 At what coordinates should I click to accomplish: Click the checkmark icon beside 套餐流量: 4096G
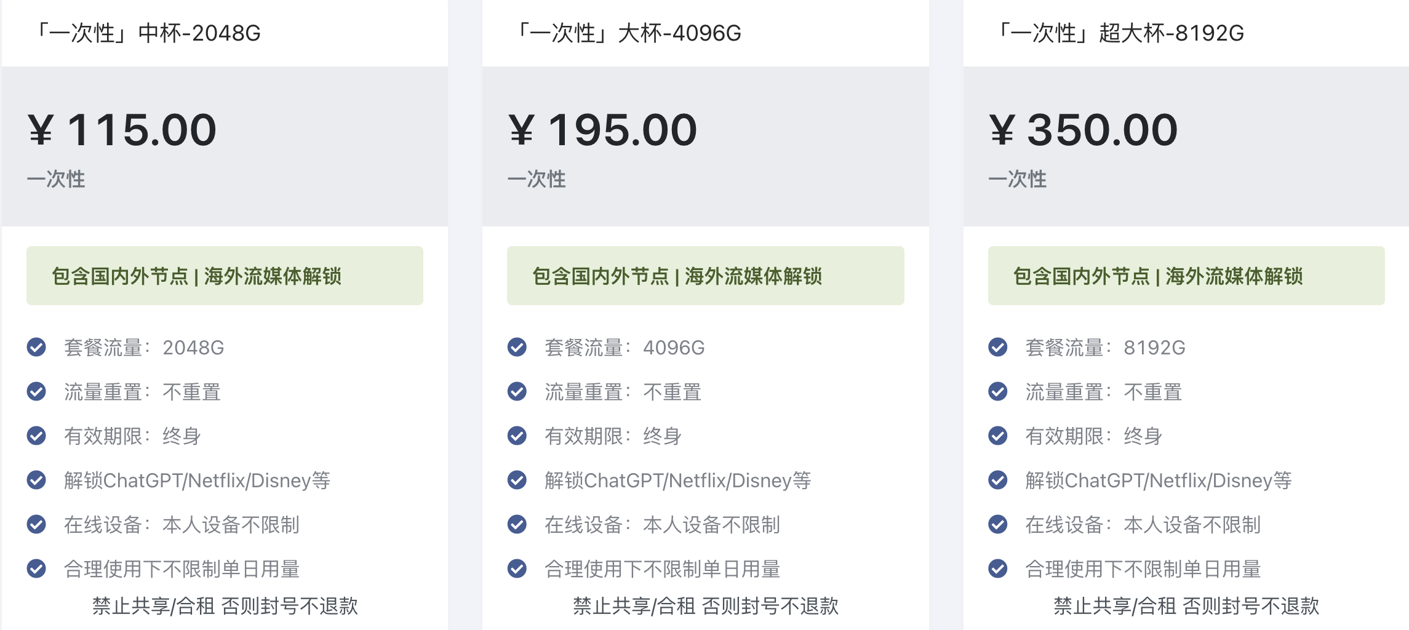tap(517, 348)
